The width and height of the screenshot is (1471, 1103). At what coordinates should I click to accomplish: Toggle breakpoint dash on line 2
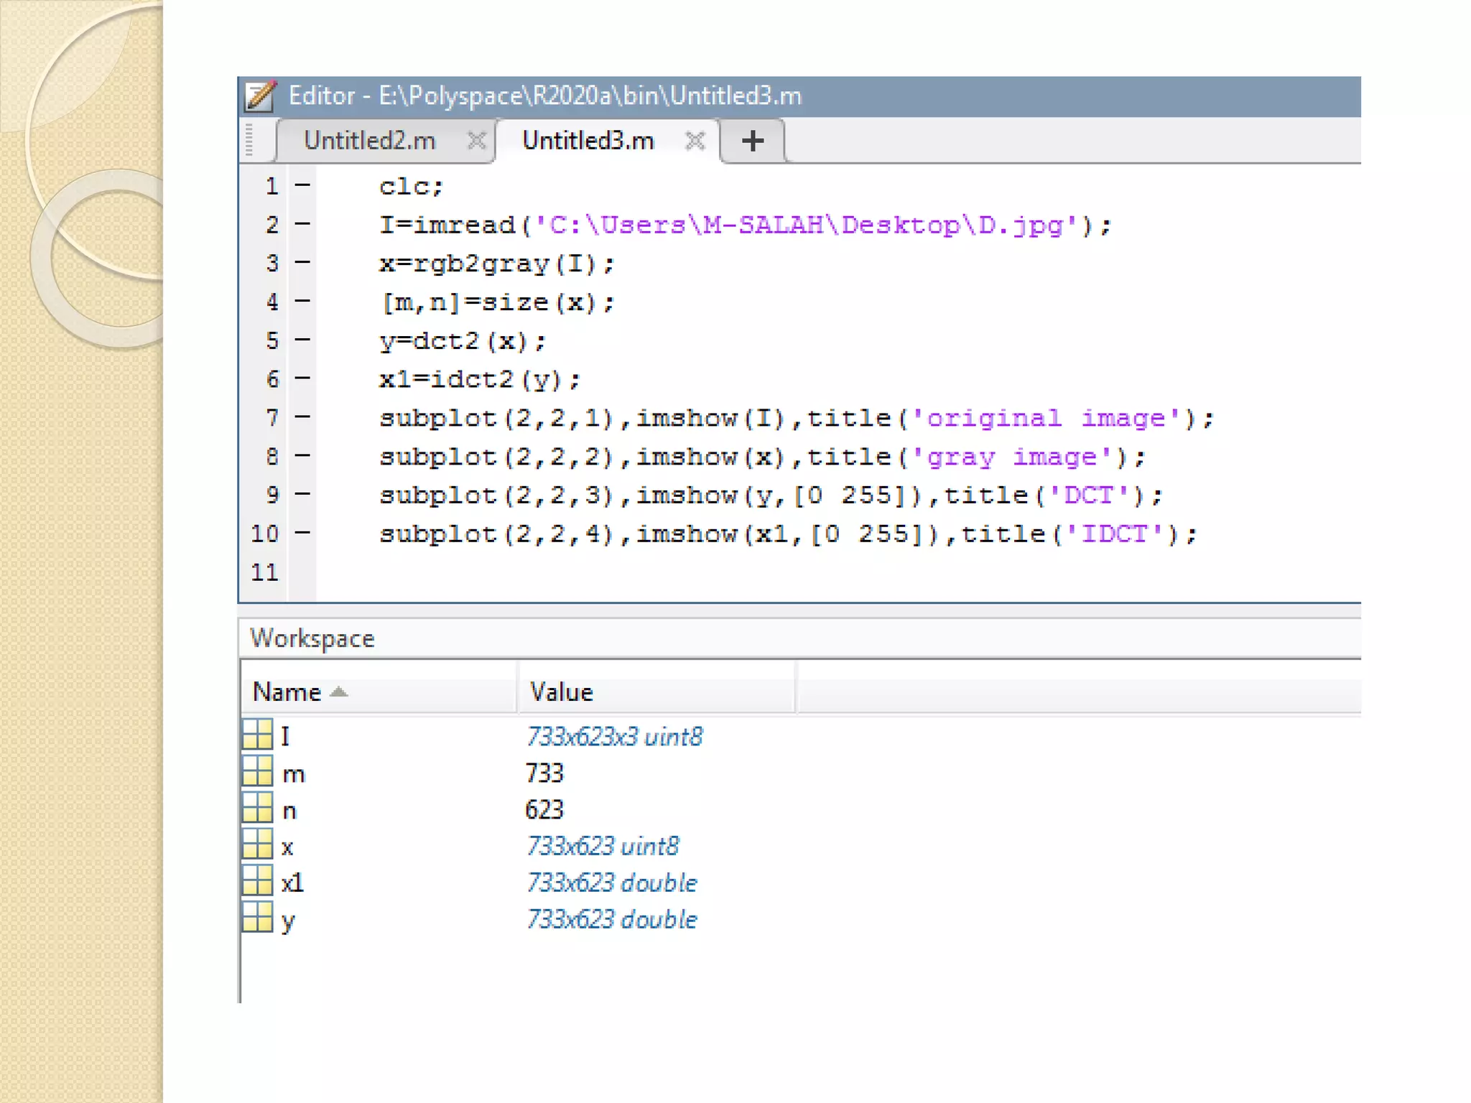coord(302,224)
